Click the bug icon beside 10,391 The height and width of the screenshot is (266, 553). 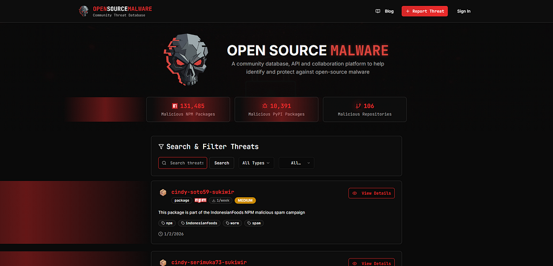click(x=265, y=106)
